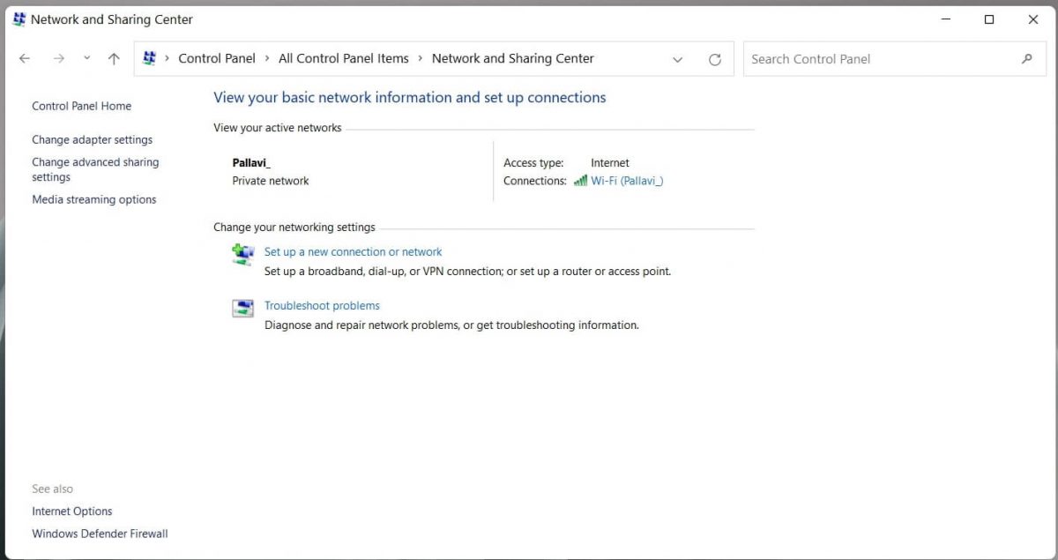Go to All Control Panel Items breadcrumb
Image resolution: width=1058 pixels, height=560 pixels.
tap(344, 58)
